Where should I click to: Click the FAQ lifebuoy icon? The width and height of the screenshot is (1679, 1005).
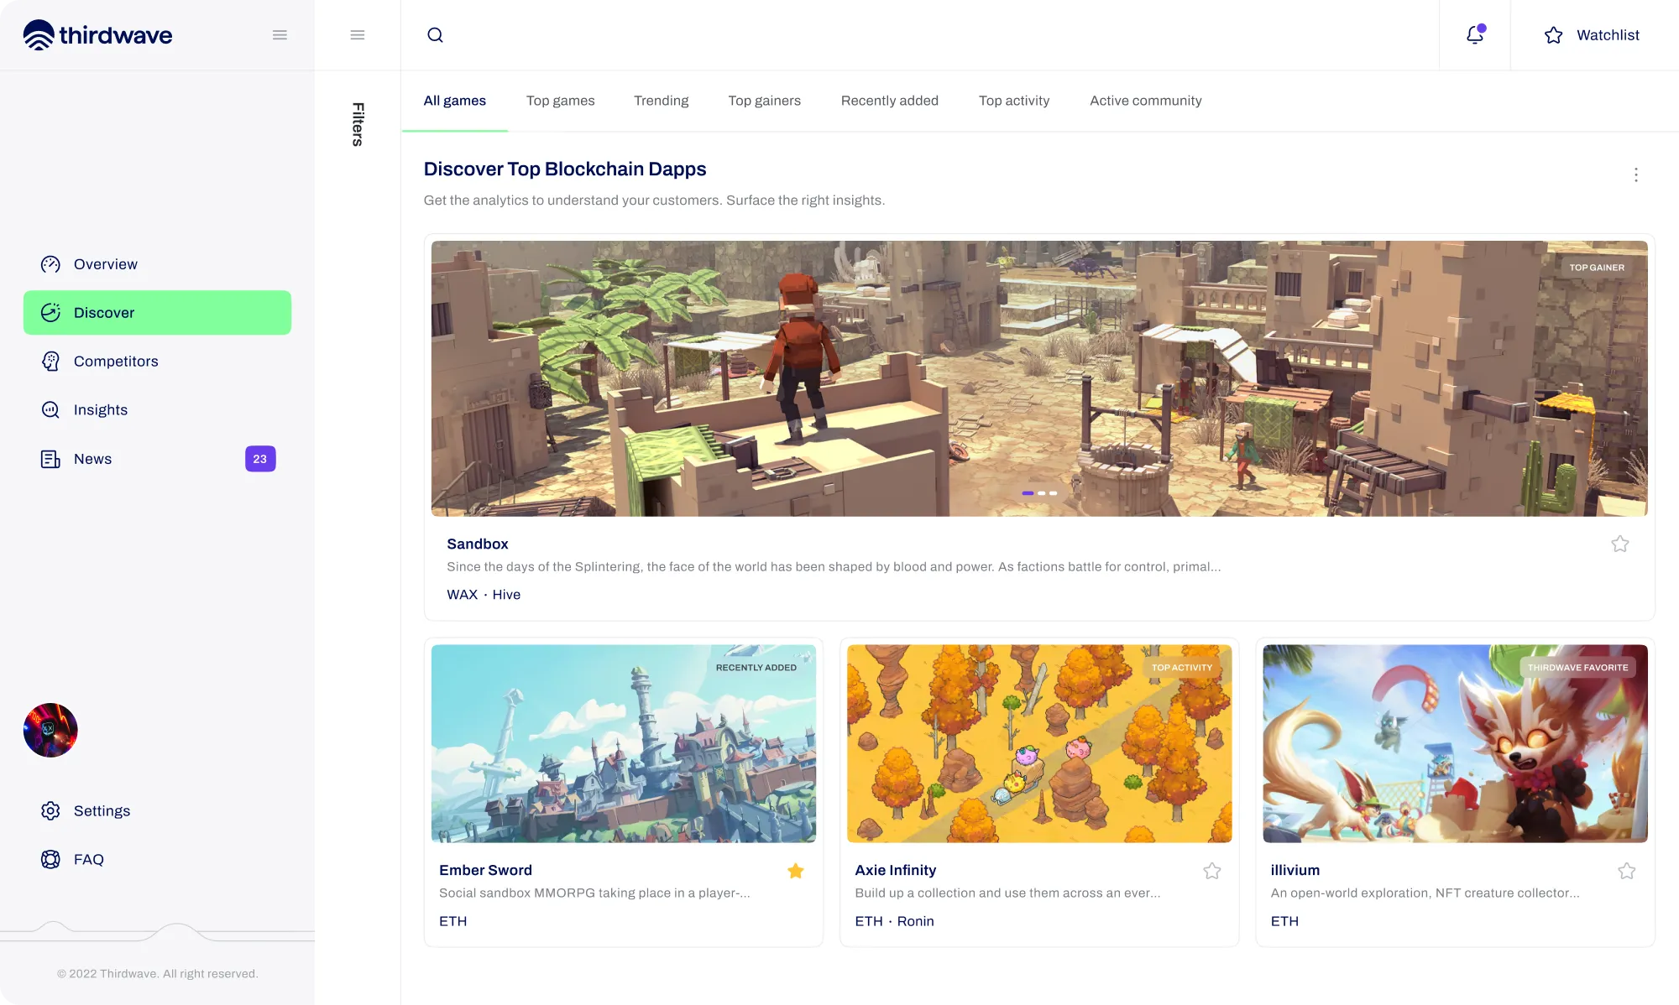coord(50,860)
